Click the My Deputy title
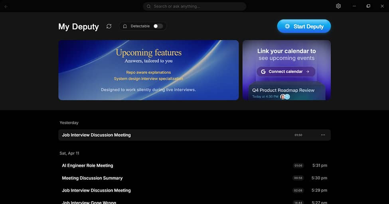 (x=78, y=27)
